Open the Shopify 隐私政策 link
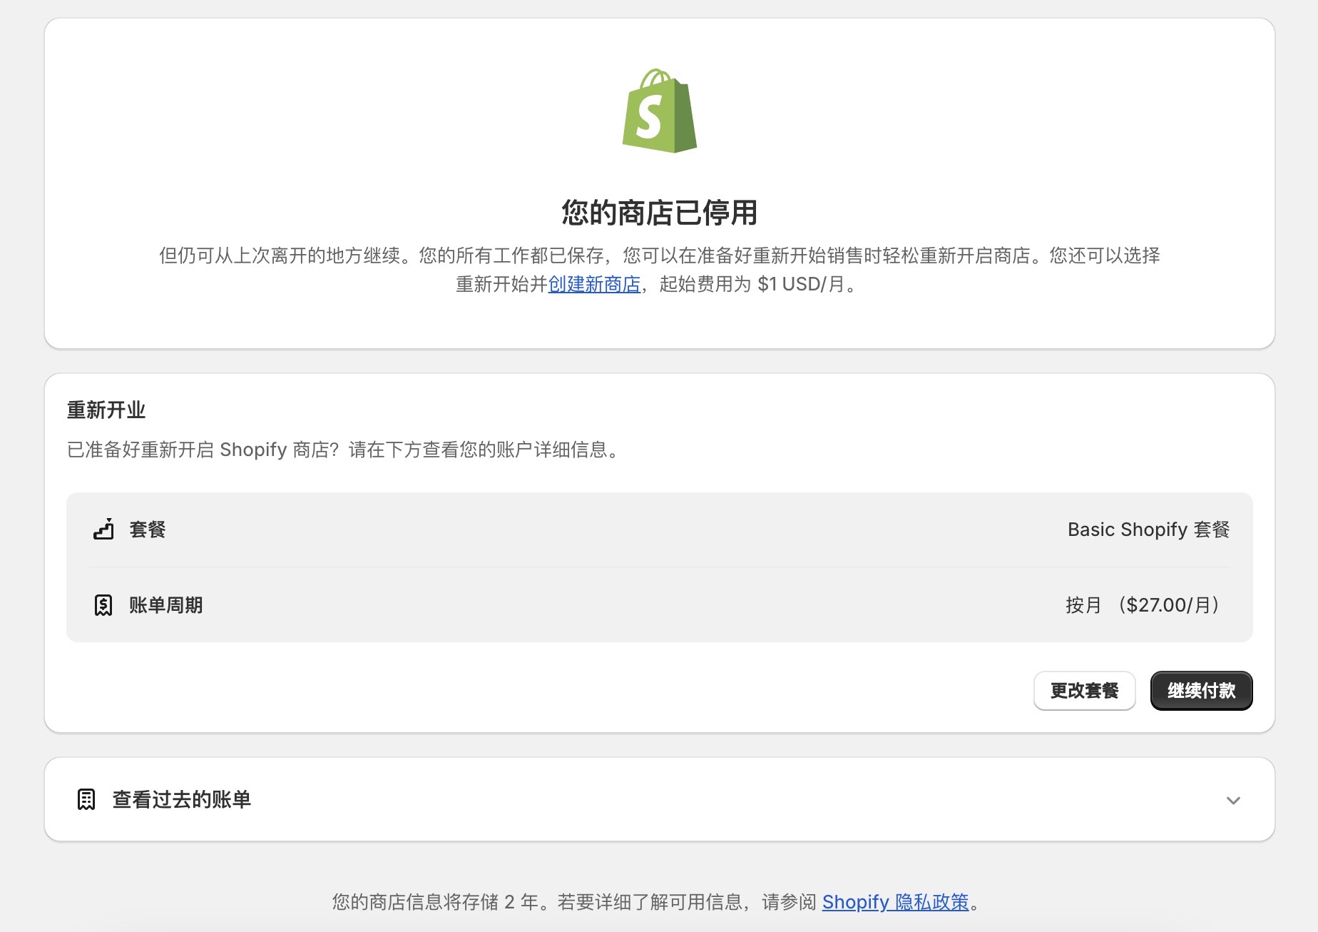This screenshot has width=1318, height=932. [895, 902]
